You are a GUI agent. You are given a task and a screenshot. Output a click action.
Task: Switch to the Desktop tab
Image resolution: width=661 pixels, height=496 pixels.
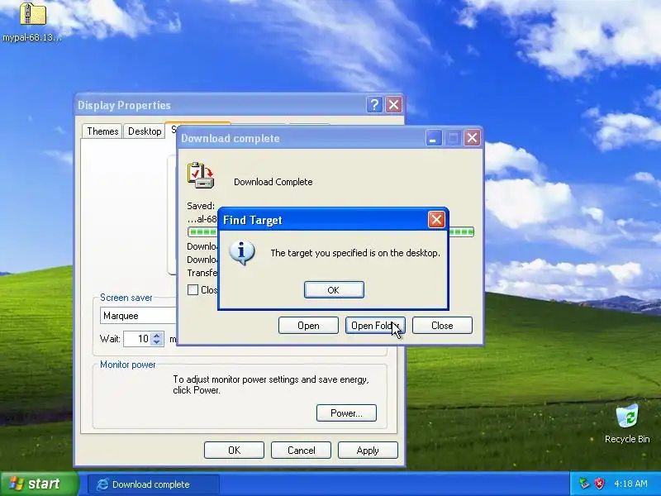[145, 131]
